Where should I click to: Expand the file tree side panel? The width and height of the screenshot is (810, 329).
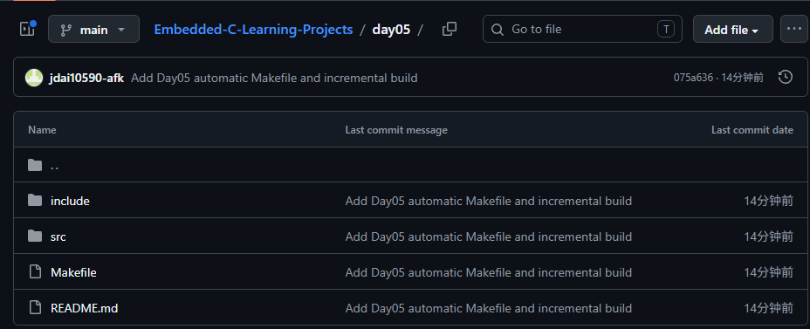(27, 29)
